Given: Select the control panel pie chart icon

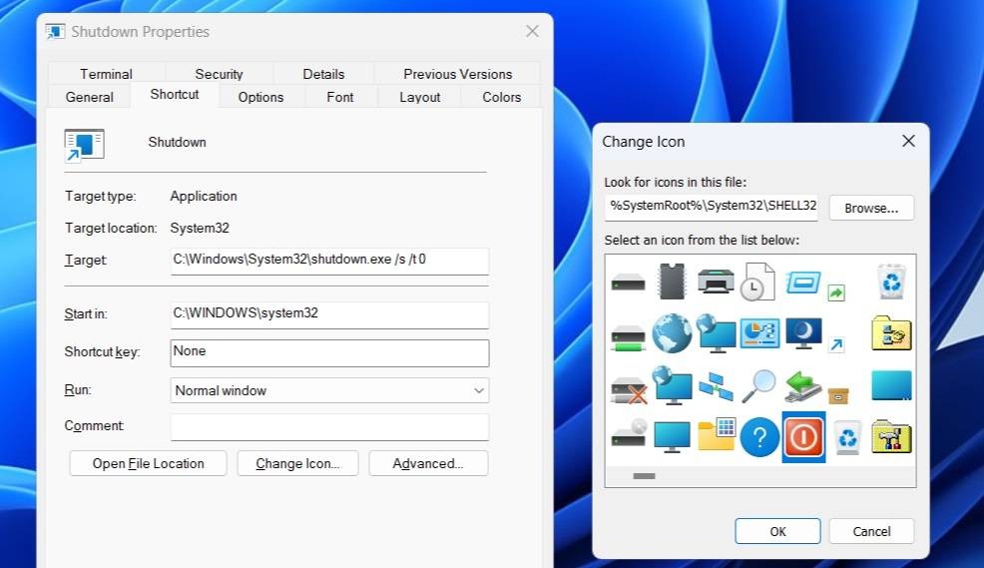Looking at the screenshot, I should click(x=760, y=332).
